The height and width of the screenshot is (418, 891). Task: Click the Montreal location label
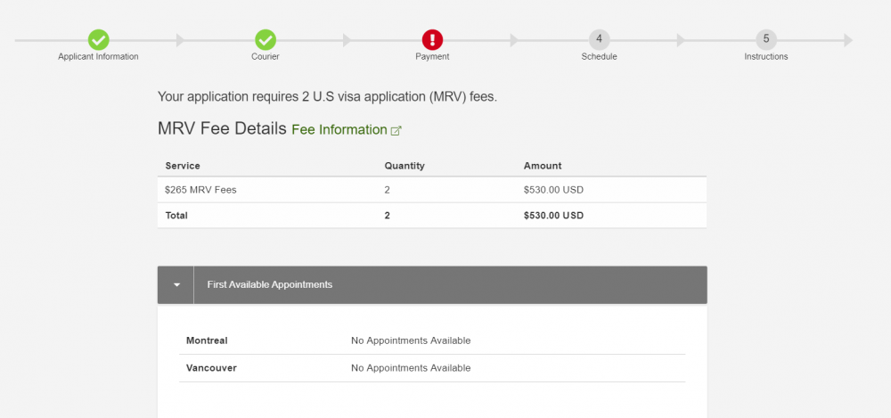[207, 340]
